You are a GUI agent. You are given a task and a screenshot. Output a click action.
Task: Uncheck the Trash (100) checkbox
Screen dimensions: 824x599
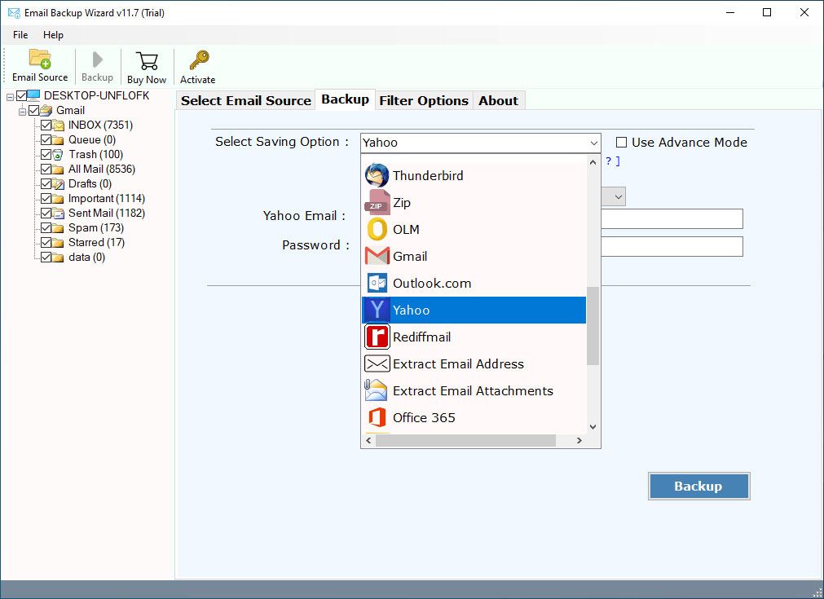(x=46, y=155)
